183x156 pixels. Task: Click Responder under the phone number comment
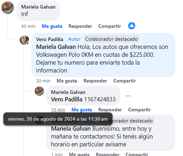coord(110,110)
